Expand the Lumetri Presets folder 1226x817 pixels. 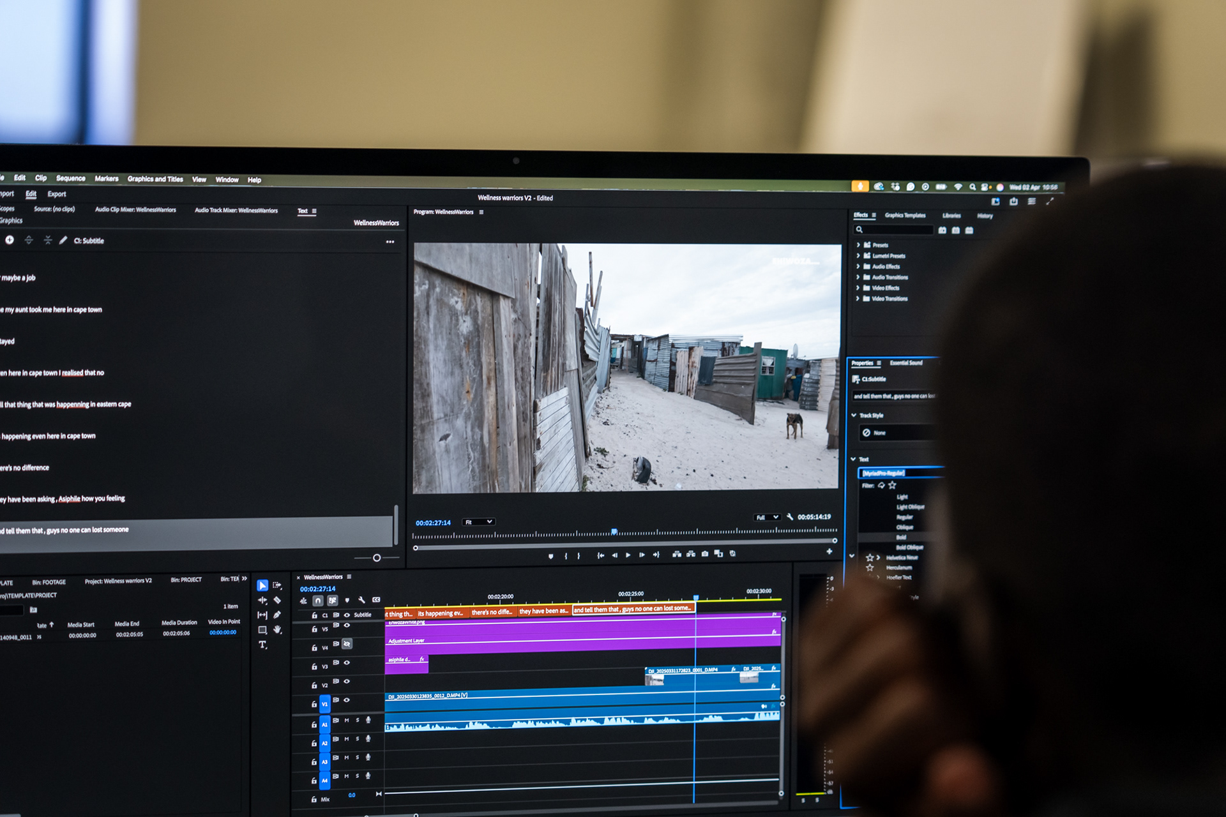(x=858, y=256)
